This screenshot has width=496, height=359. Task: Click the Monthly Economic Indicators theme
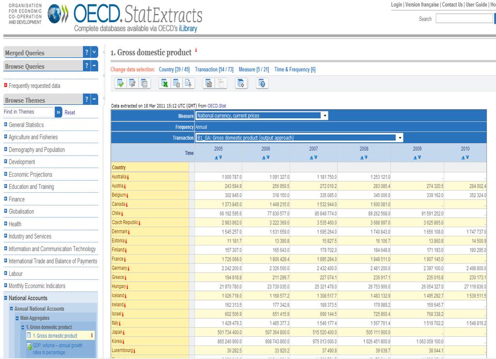point(37,286)
